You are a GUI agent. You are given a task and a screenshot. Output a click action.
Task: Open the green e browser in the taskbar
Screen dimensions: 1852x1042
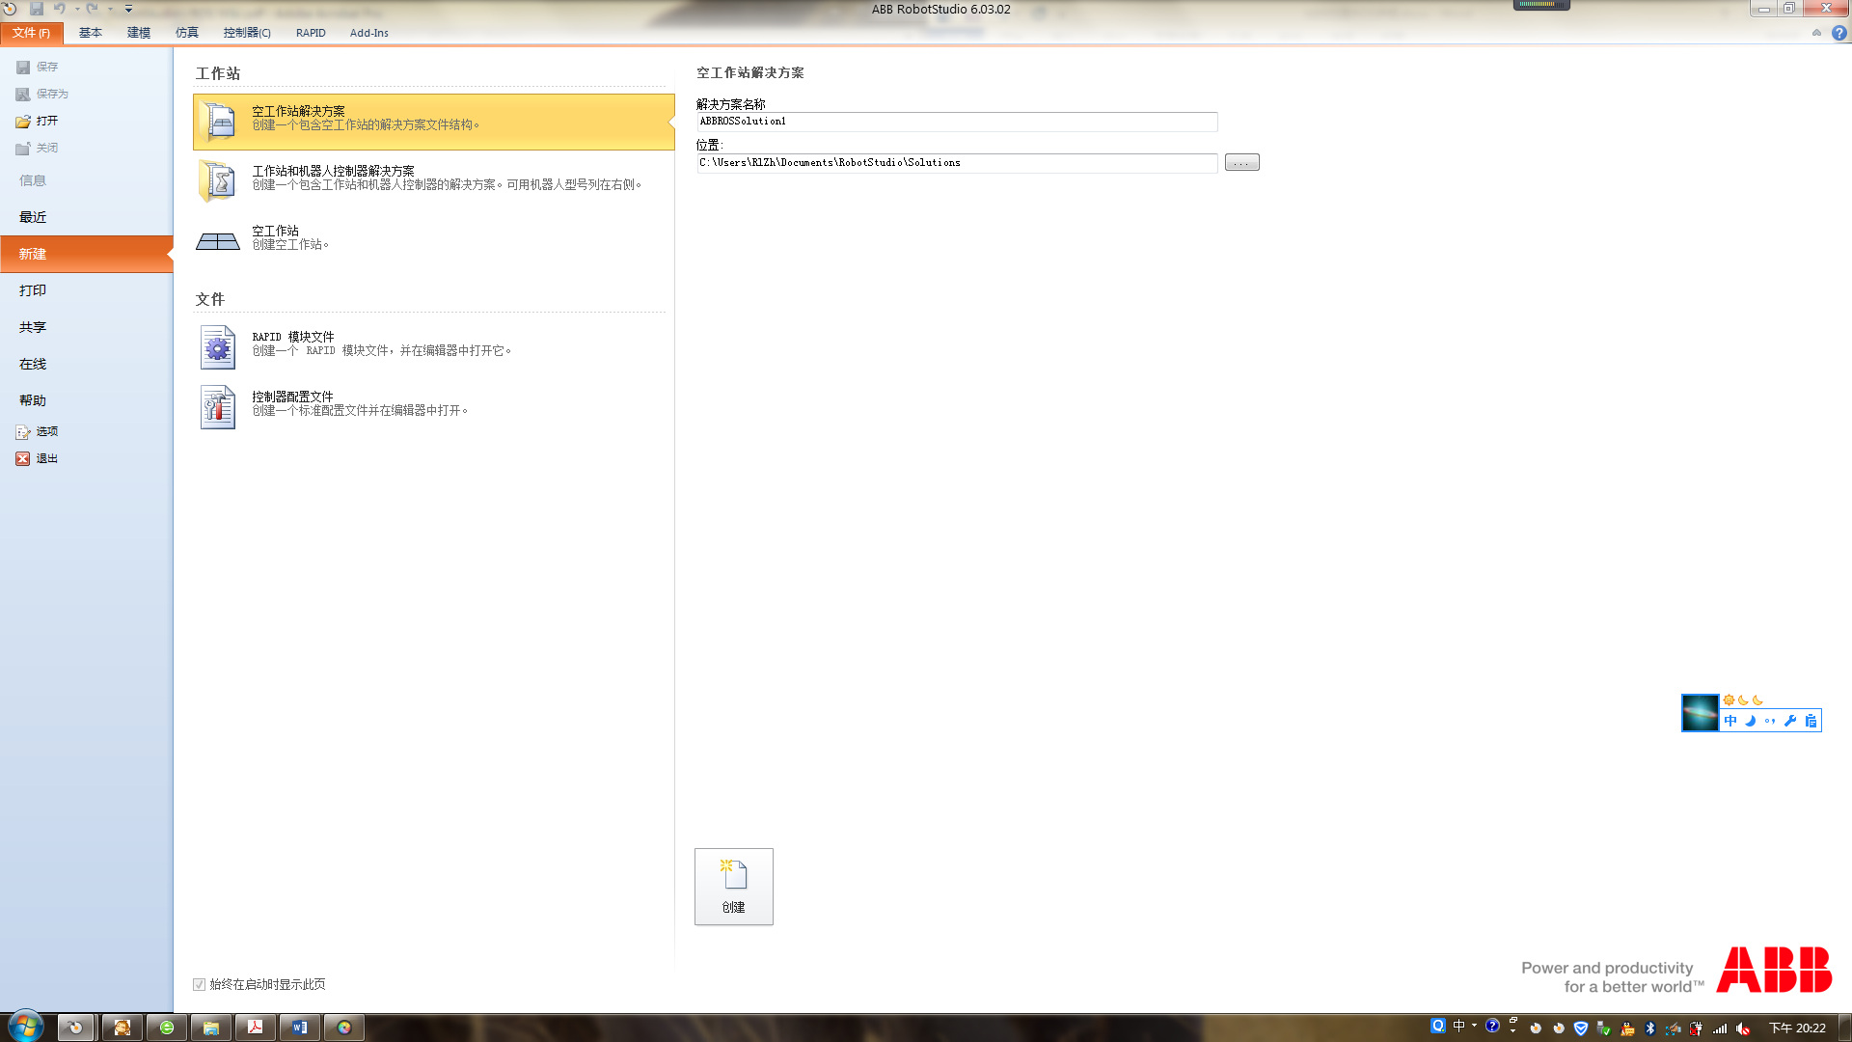tap(167, 1028)
